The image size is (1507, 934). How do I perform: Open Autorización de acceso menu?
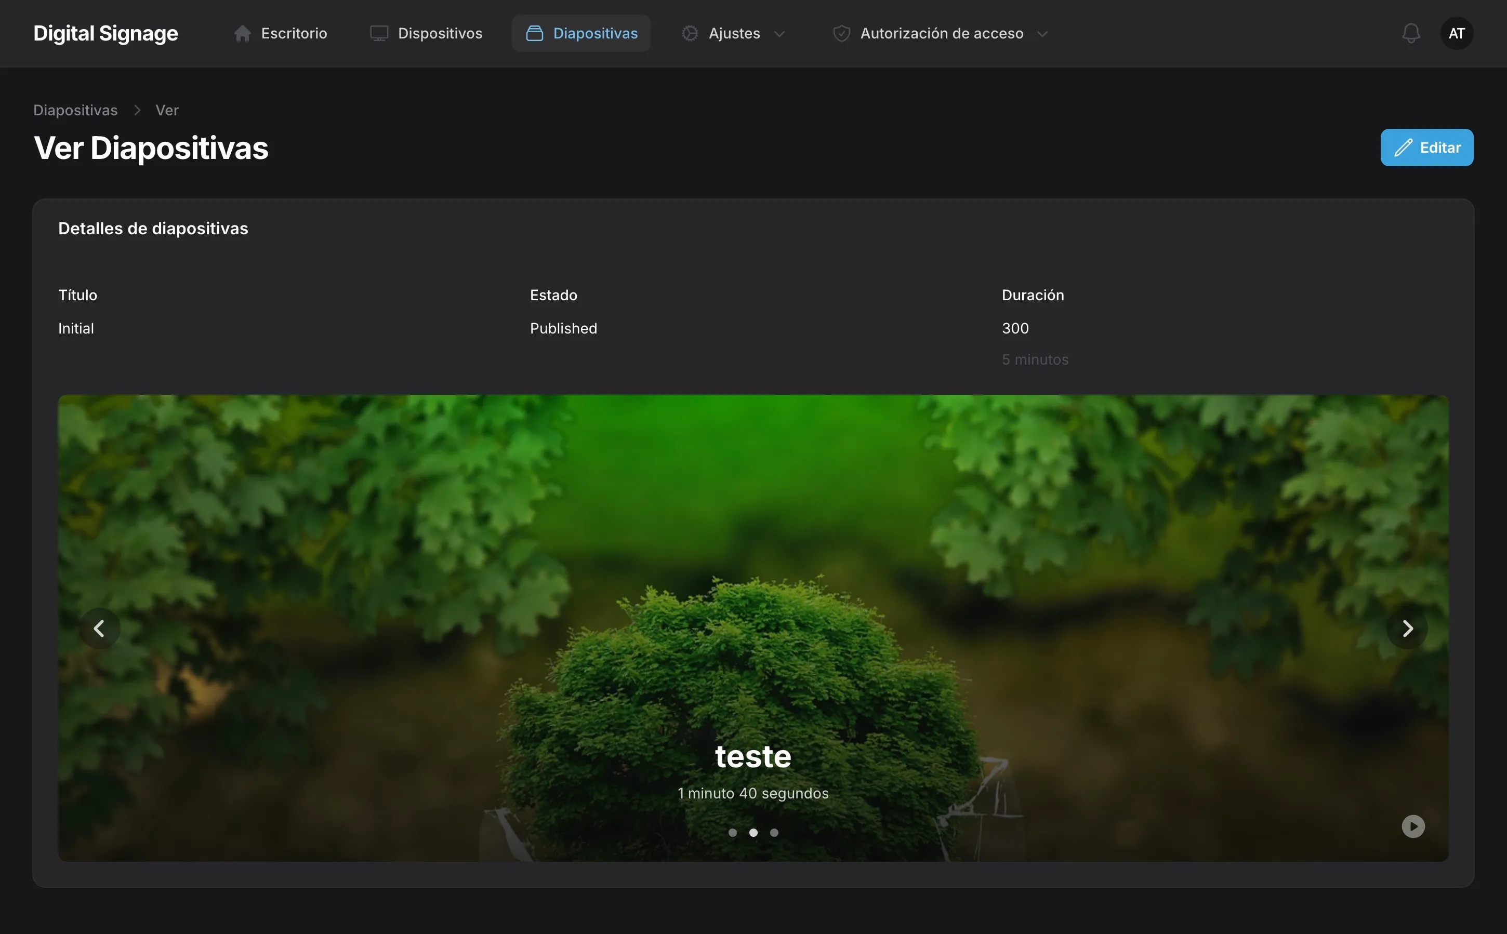tap(941, 33)
